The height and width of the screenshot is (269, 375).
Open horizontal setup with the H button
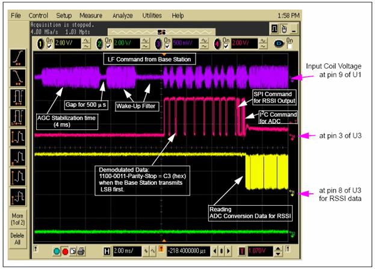(107, 252)
